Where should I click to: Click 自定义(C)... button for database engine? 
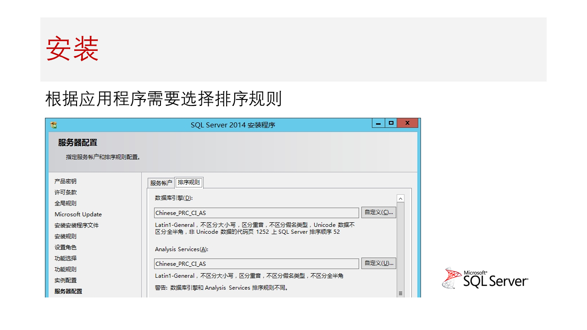point(379,212)
